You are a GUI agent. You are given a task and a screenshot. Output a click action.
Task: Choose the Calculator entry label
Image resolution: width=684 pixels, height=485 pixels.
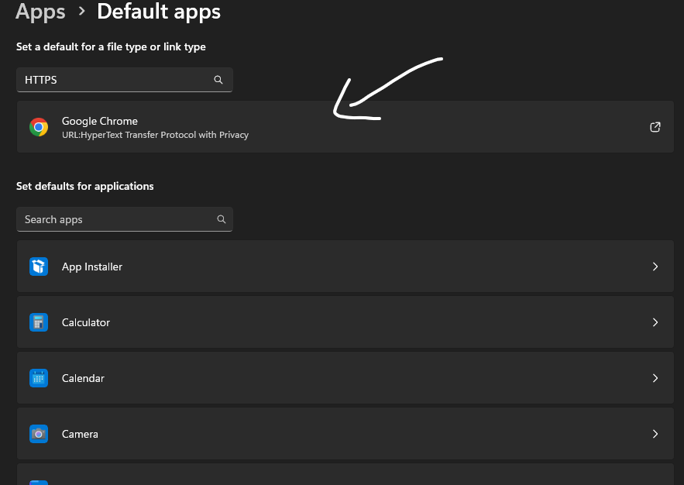86,322
